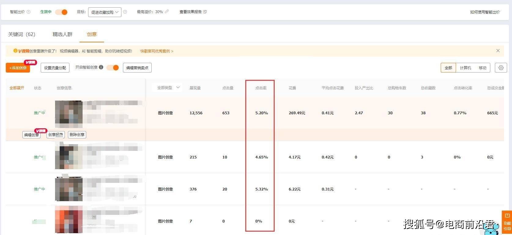Open table column settings gear icon
This screenshot has width=512, height=235.
(x=501, y=68)
